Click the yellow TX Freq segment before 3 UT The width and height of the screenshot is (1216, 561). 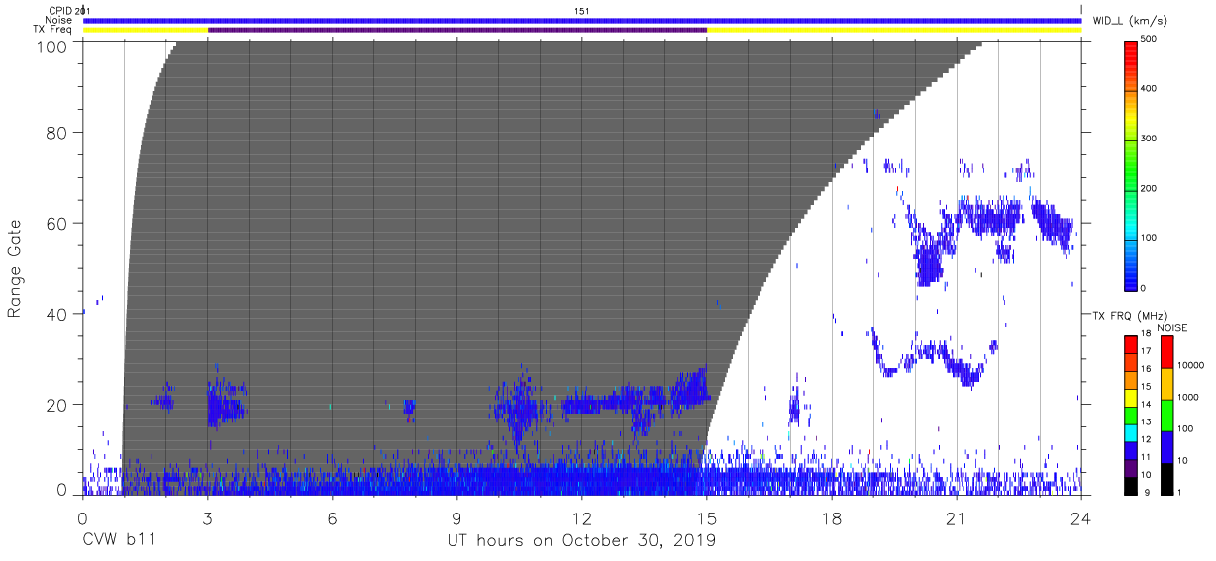click(146, 30)
